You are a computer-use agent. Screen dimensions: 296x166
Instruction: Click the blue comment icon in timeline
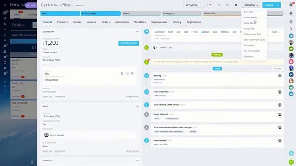coord(147,31)
